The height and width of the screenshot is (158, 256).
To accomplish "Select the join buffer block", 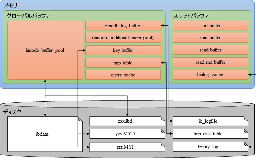I will 210,38.
